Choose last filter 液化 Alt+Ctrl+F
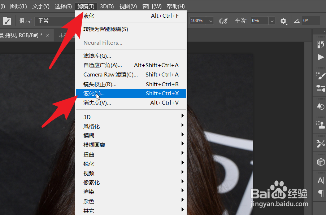Image resolution: width=326 pixels, height=215 pixels. point(131,16)
